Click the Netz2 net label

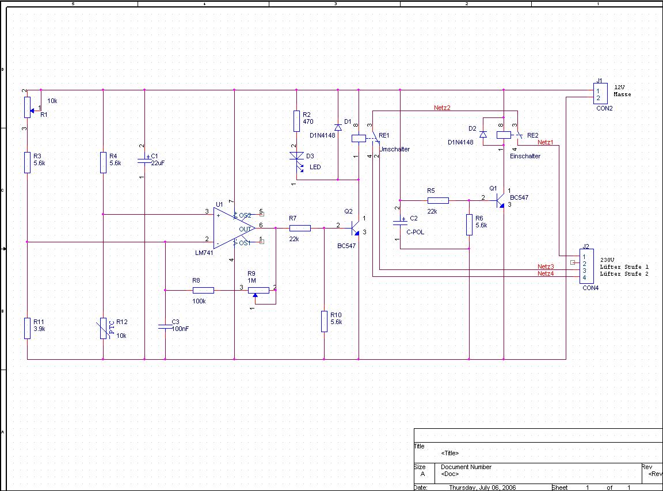point(442,108)
